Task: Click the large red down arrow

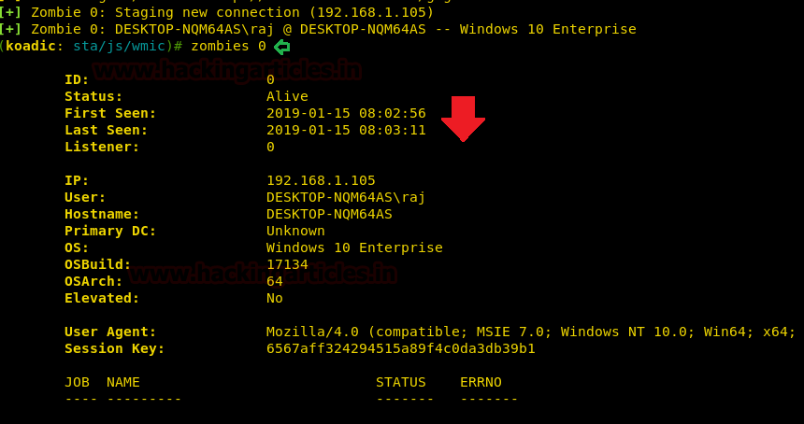Action: coord(463,119)
